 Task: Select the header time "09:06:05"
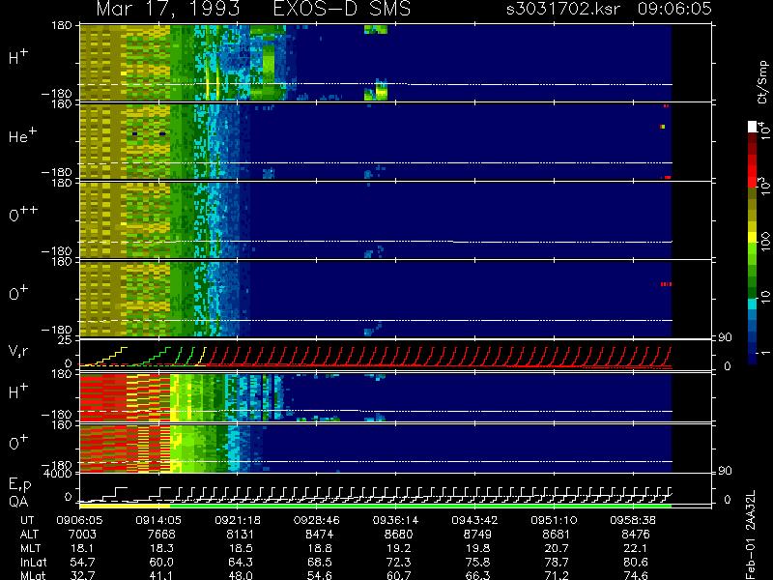pyautogui.click(x=674, y=9)
